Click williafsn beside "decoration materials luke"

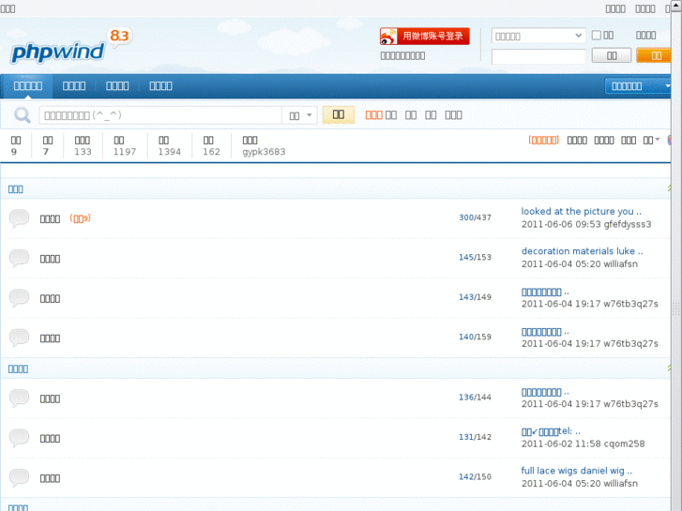[x=621, y=264]
